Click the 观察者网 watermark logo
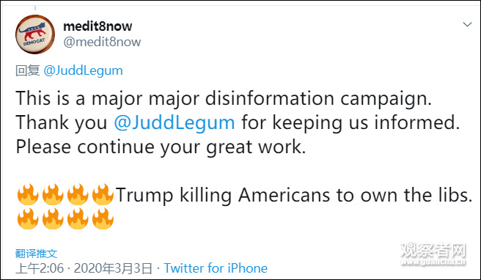The width and height of the screenshot is (481, 280). click(433, 250)
